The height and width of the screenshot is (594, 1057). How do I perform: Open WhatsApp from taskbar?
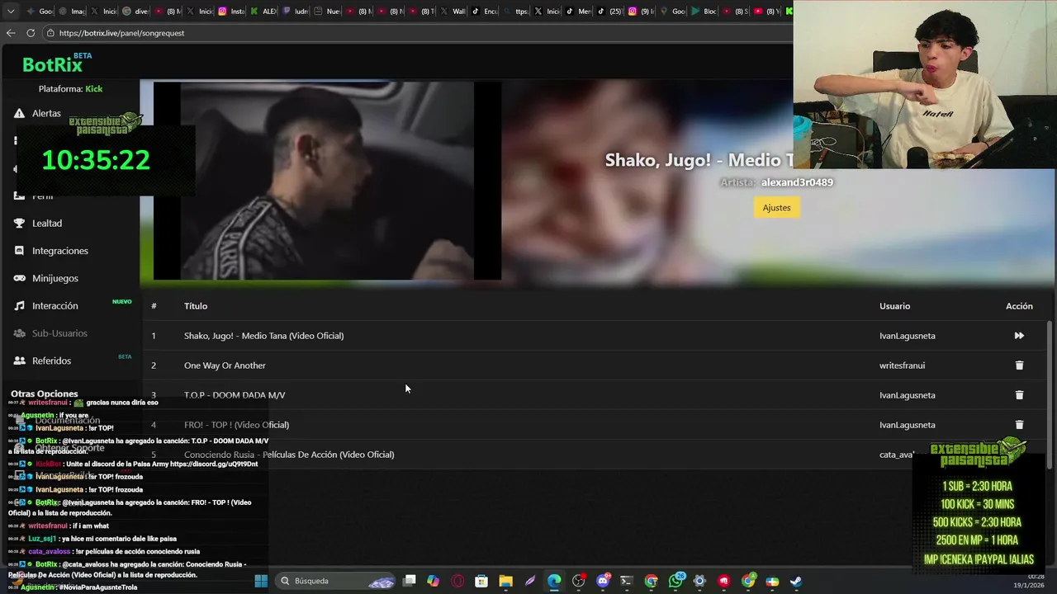click(675, 581)
